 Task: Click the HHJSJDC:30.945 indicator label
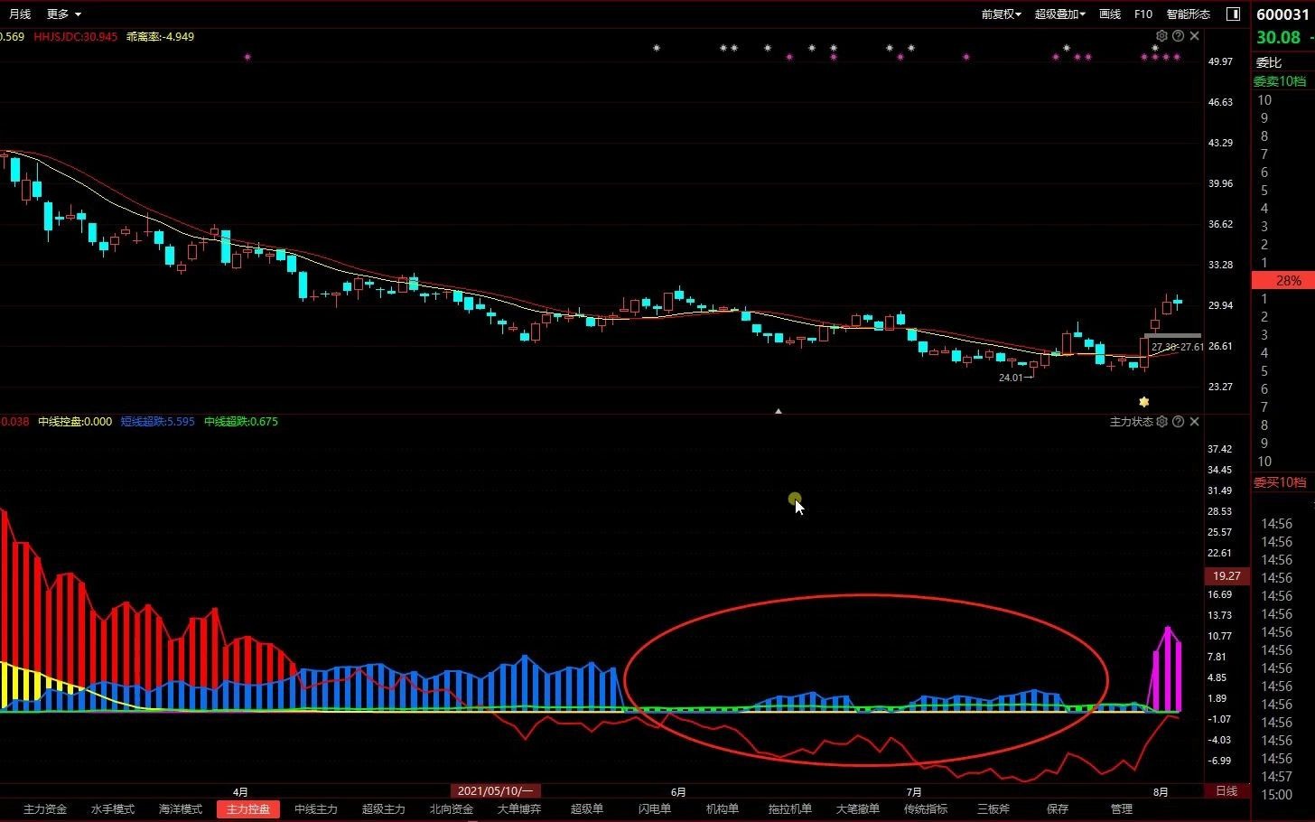75,37
